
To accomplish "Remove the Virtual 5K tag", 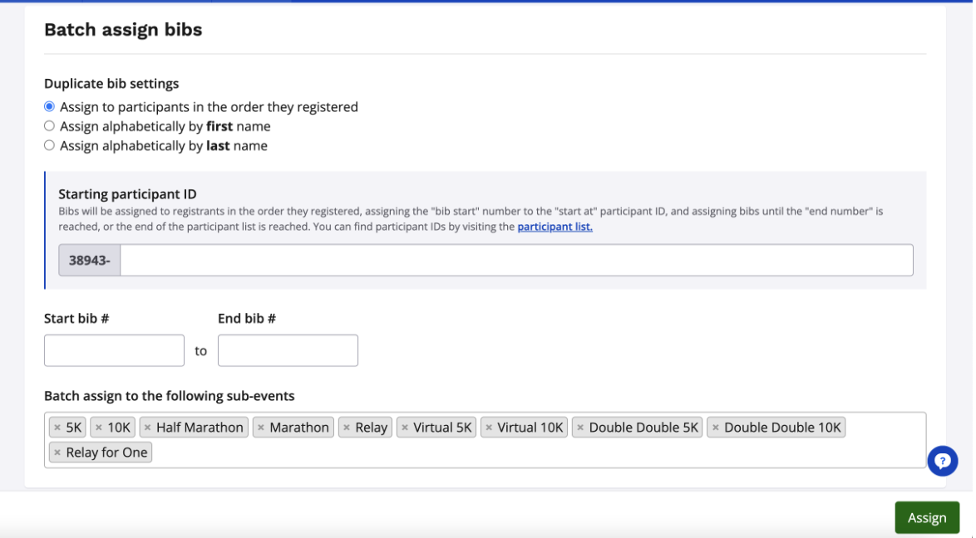I will 405,428.
